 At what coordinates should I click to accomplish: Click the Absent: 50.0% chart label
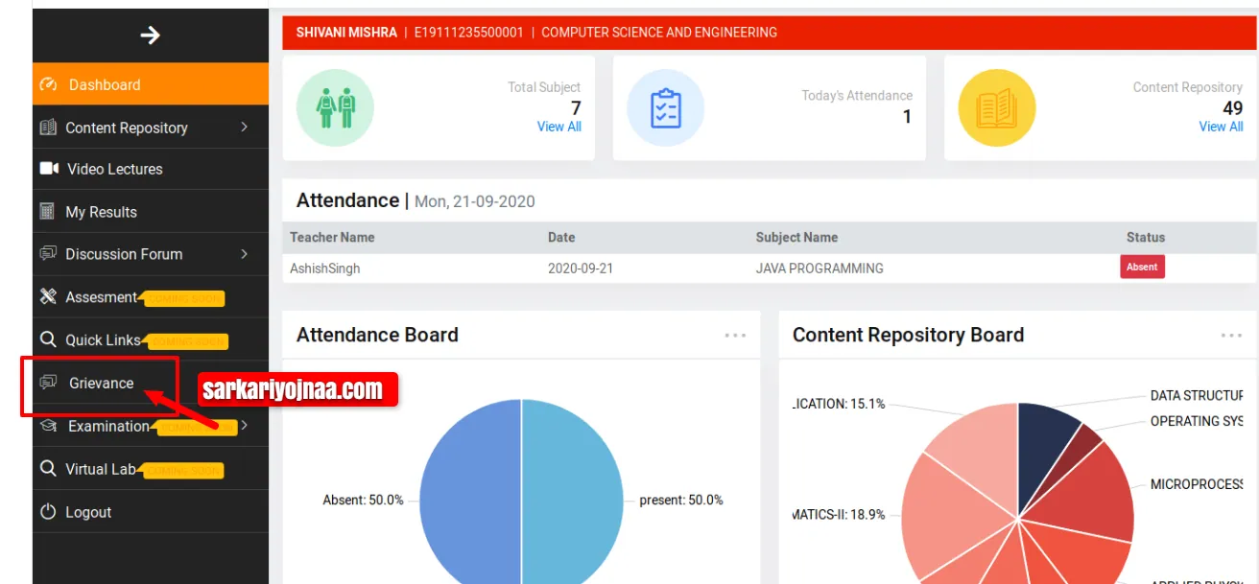(x=363, y=500)
